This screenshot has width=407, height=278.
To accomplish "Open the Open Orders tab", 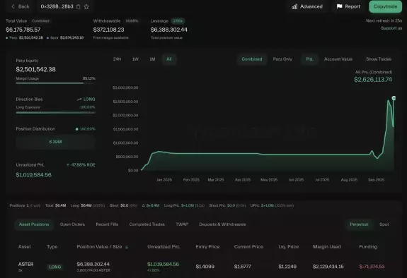I will (72, 224).
